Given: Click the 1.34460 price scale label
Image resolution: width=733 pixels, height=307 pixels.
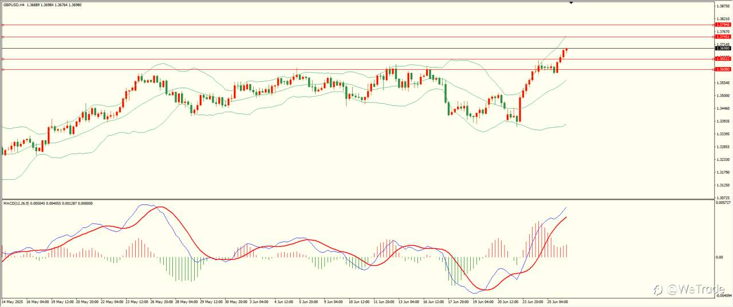Looking at the screenshot, I should click(723, 108).
